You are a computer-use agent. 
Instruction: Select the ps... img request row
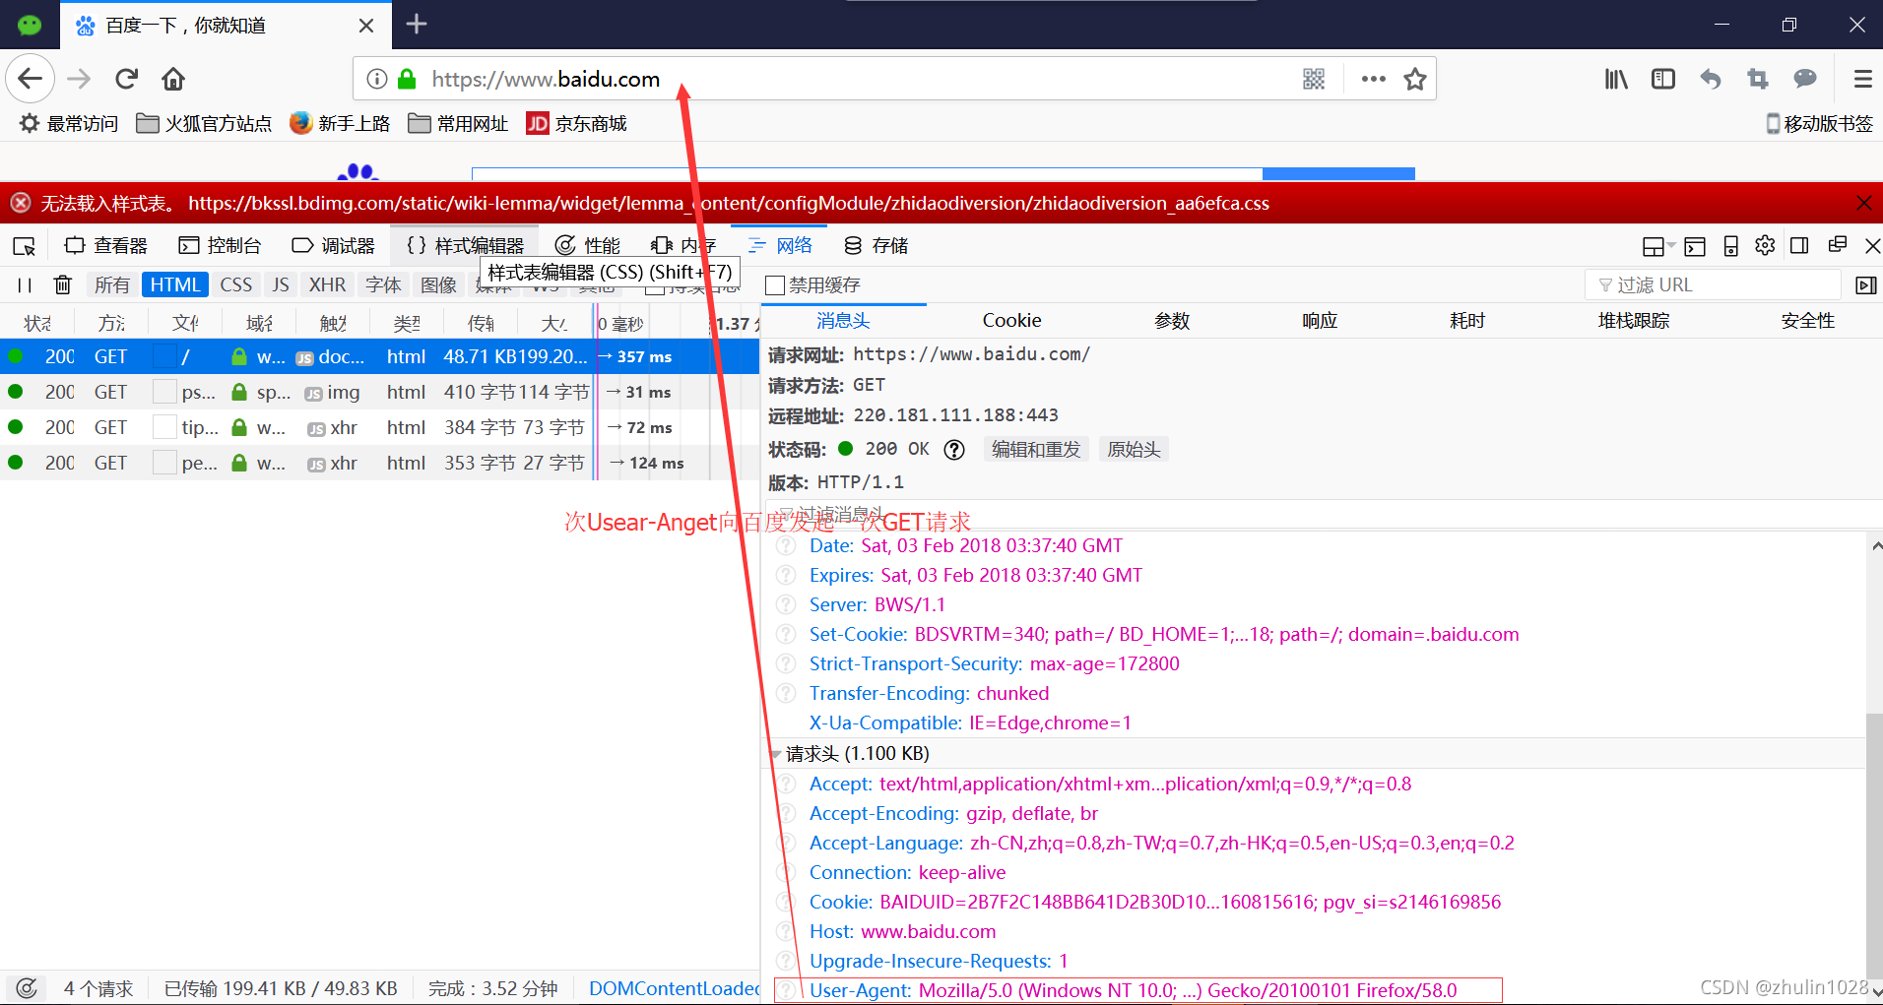pos(379,392)
